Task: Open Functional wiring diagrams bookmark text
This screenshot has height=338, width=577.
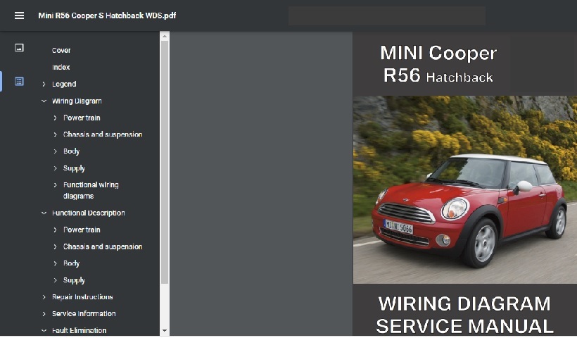Action: 91,190
